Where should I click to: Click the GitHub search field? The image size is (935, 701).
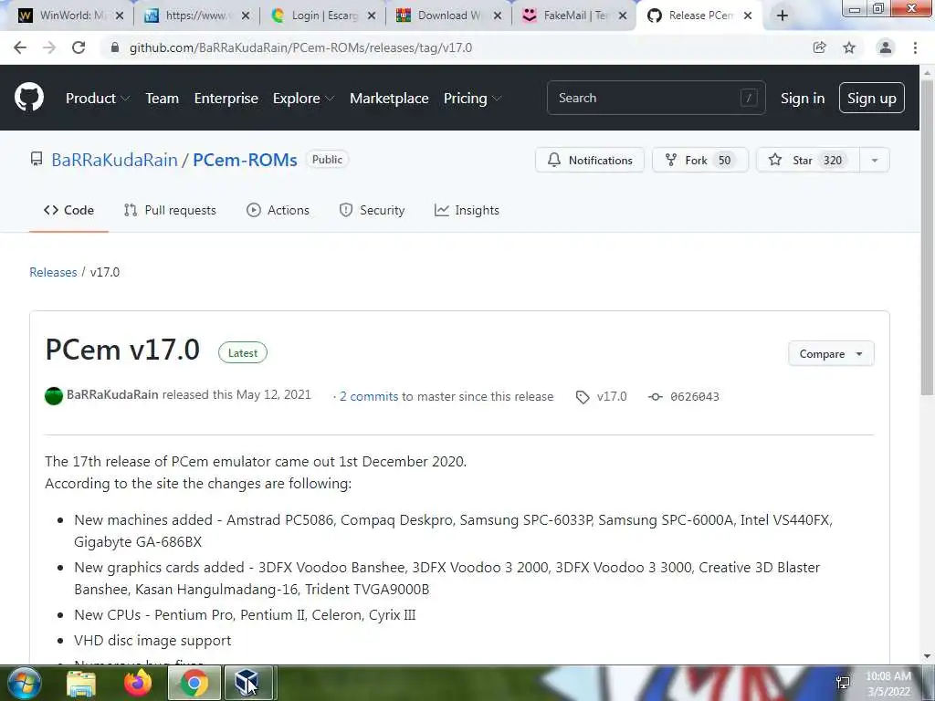pyautogui.click(x=656, y=98)
